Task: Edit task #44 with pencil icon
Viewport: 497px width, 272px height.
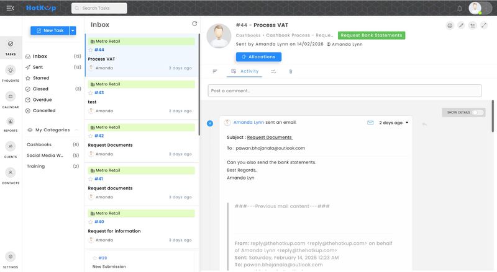Action: [461, 25]
